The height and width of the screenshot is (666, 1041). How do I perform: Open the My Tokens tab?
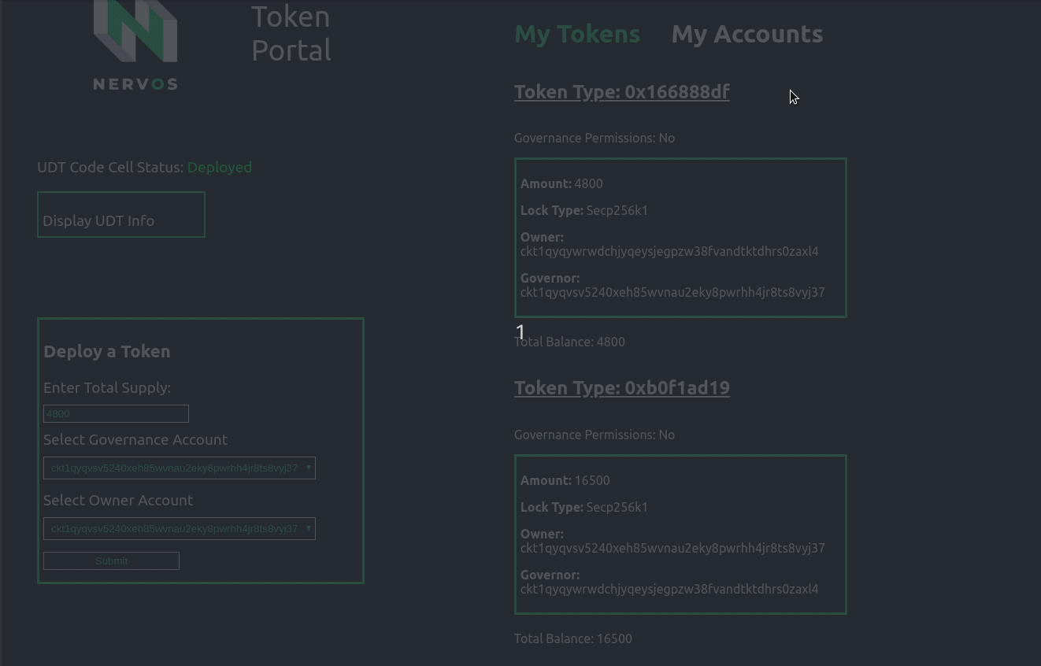click(x=577, y=34)
